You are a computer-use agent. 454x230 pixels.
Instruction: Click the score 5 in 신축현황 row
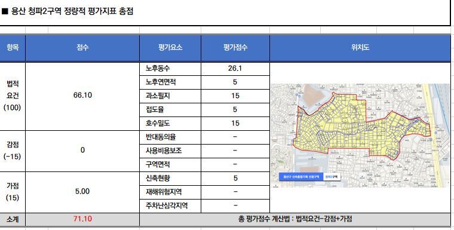click(x=235, y=179)
